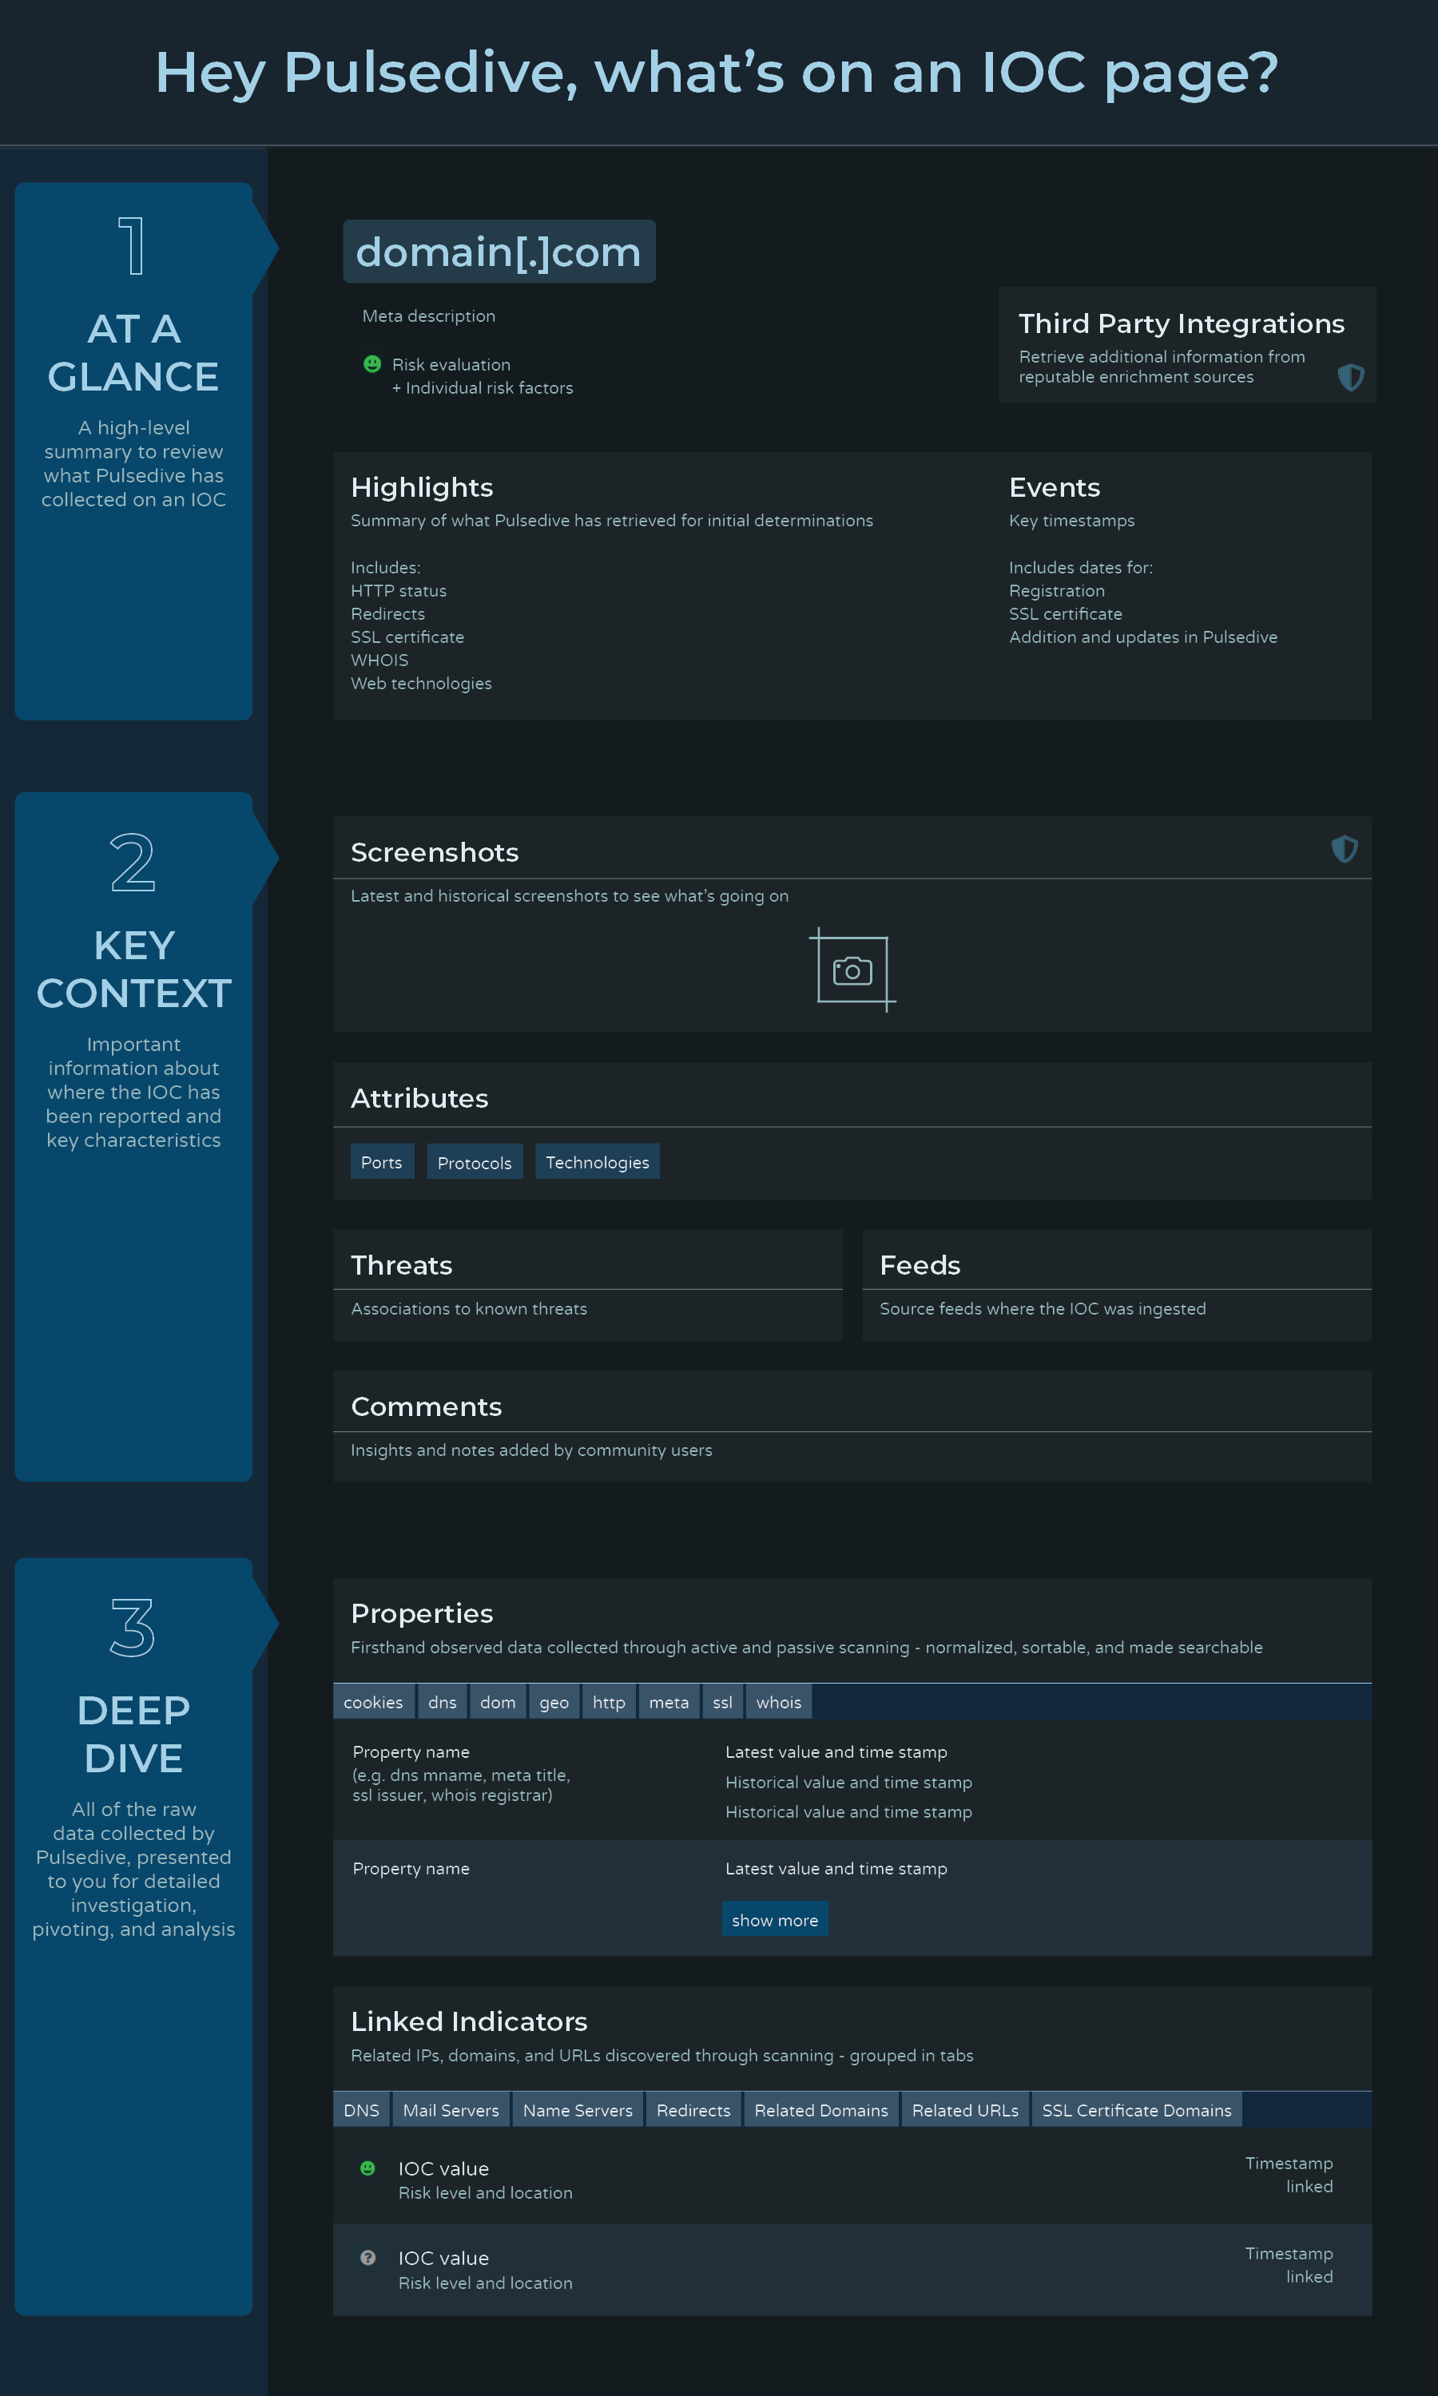The height and width of the screenshot is (2396, 1438).
Task: Switch to the ssl properties tab
Action: tap(723, 1703)
